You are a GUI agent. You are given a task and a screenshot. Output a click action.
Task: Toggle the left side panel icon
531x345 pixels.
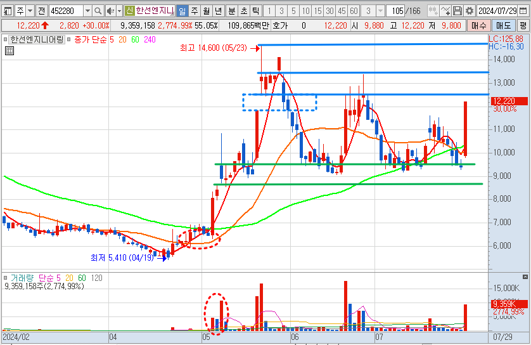8,11
